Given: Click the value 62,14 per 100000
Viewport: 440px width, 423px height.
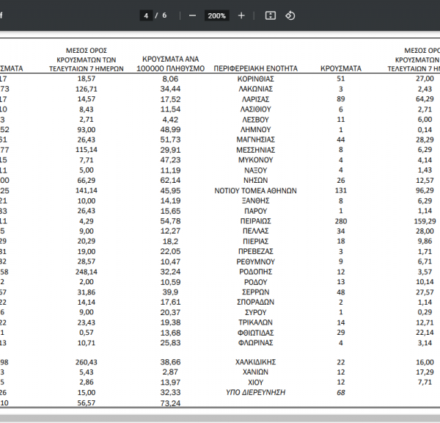Looking at the screenshot, I should point(171,180).
